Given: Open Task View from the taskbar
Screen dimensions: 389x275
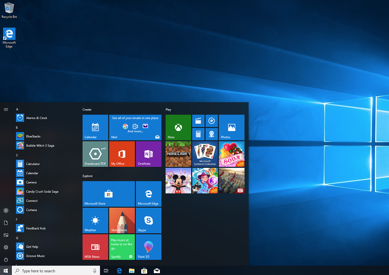Looking at the screenshot, I should tap(106, 270).
